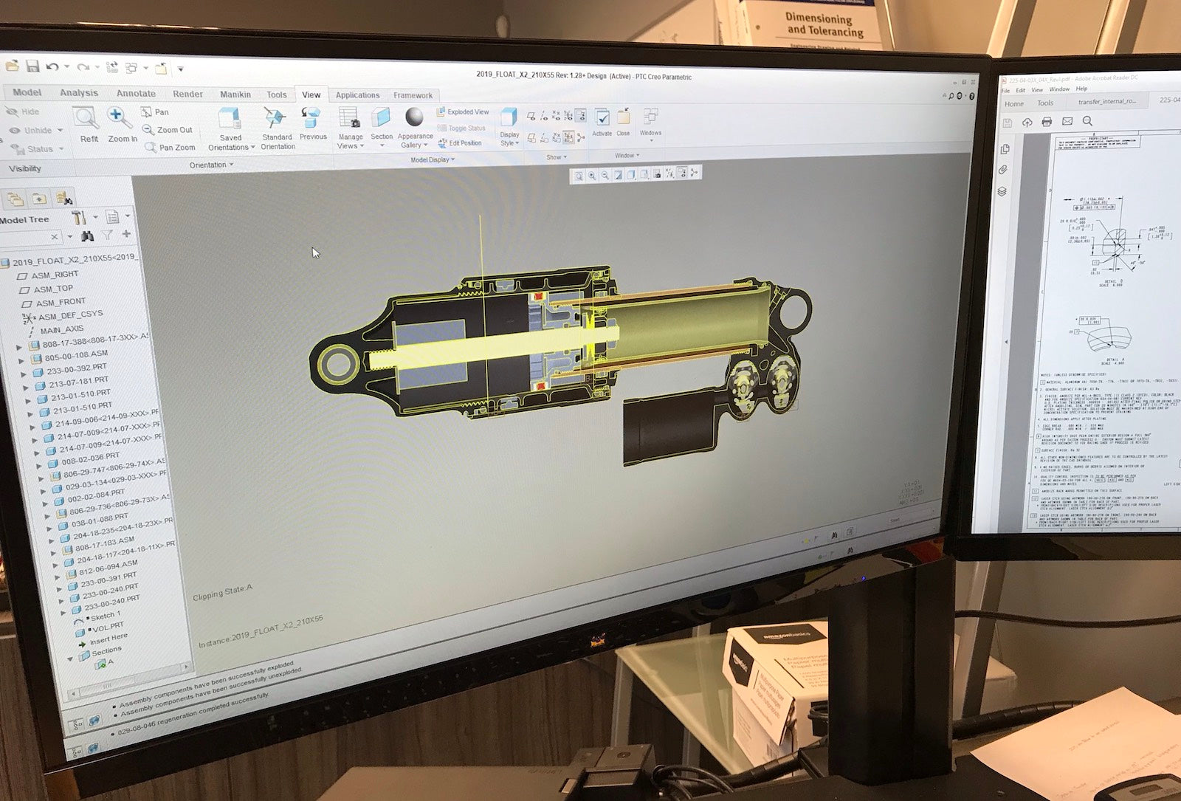Click the plus icon beside the tree filter
The height and width of the screenshot is (801, 1181).
126,234
